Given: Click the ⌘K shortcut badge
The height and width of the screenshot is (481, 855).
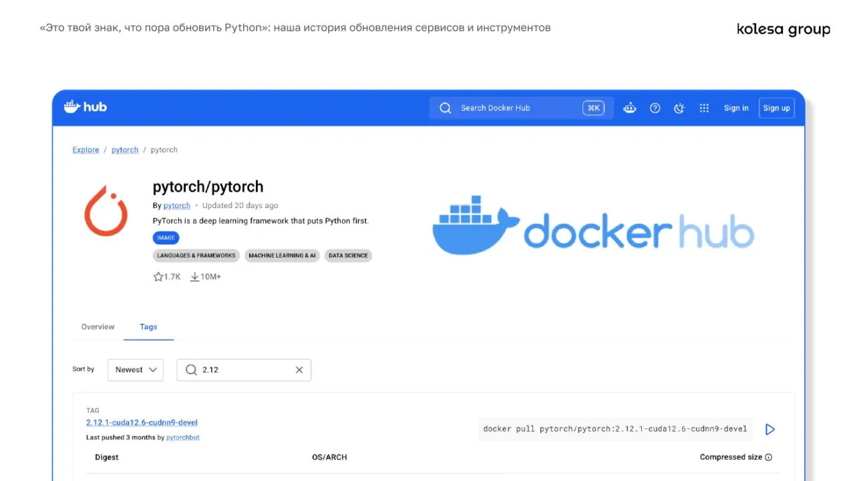Looking at the screenshot, I should point(593,108).
